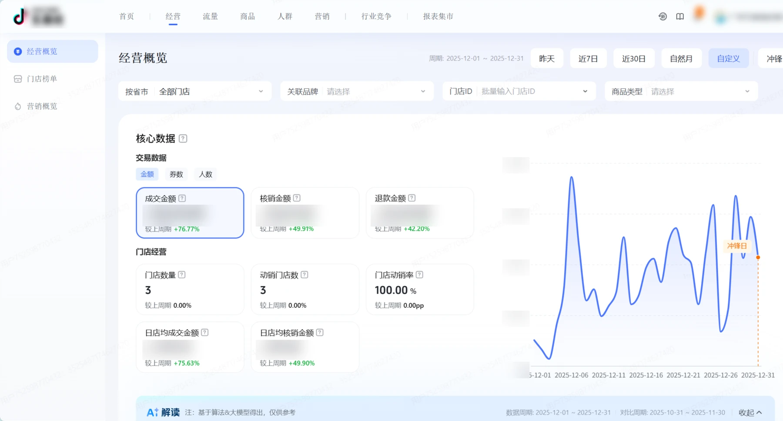Click the 冲锋日 chart marker label
783x421 pixels.
737,246
